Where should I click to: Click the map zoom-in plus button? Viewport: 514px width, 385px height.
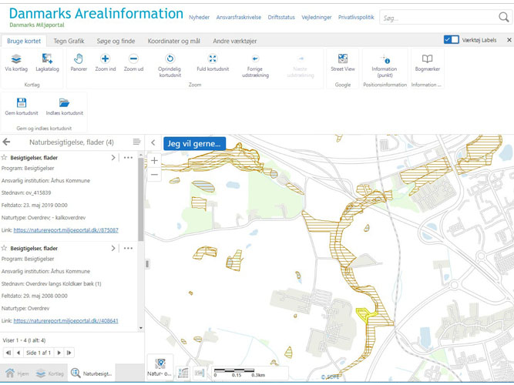point(154,160)
